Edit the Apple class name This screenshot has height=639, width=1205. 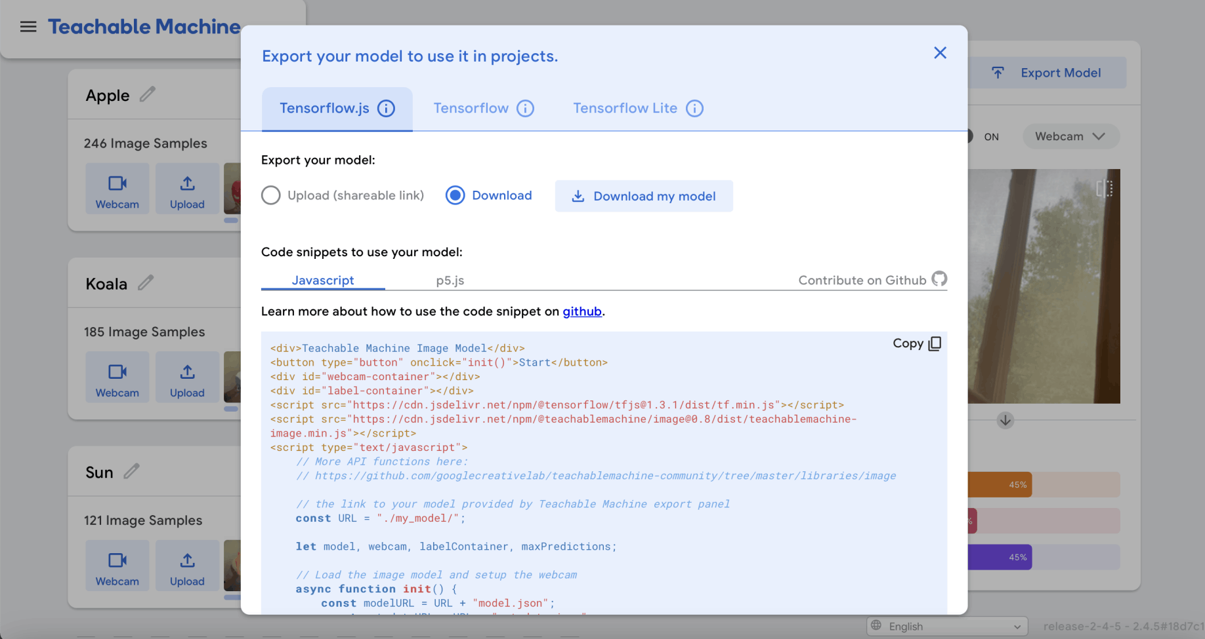pos(148,94)
